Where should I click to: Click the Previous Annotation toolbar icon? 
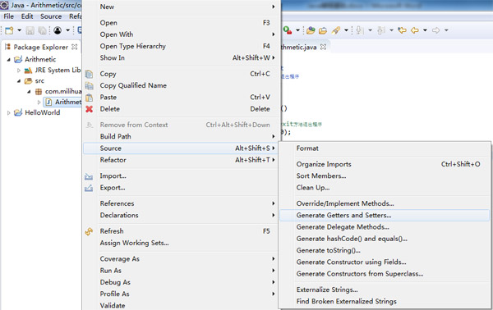[x=381, y=30]
